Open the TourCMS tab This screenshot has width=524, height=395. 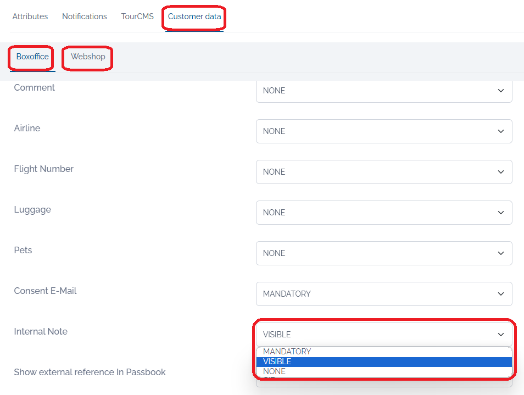(x=137, y=16)
